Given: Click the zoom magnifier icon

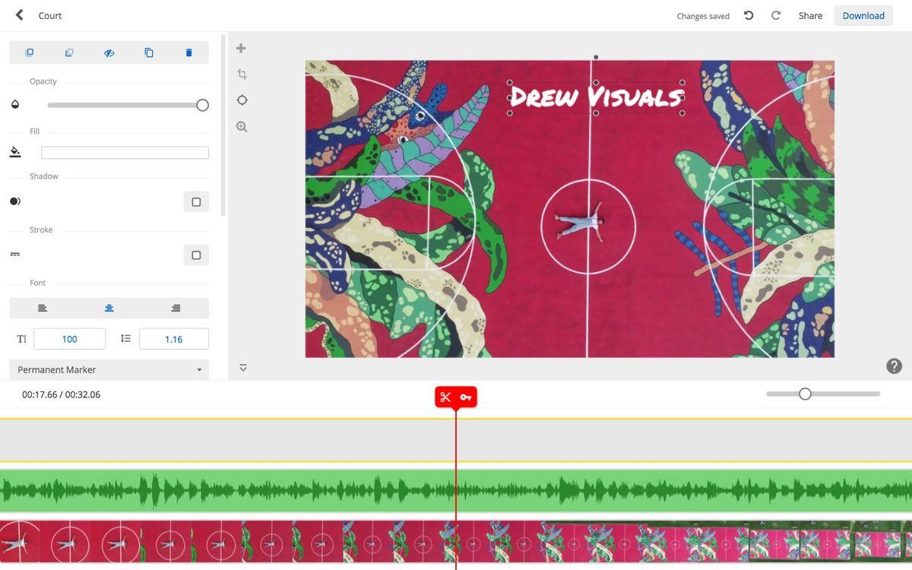Looking at the screenshot, I should pyautogui.click(x=242, y=127).
